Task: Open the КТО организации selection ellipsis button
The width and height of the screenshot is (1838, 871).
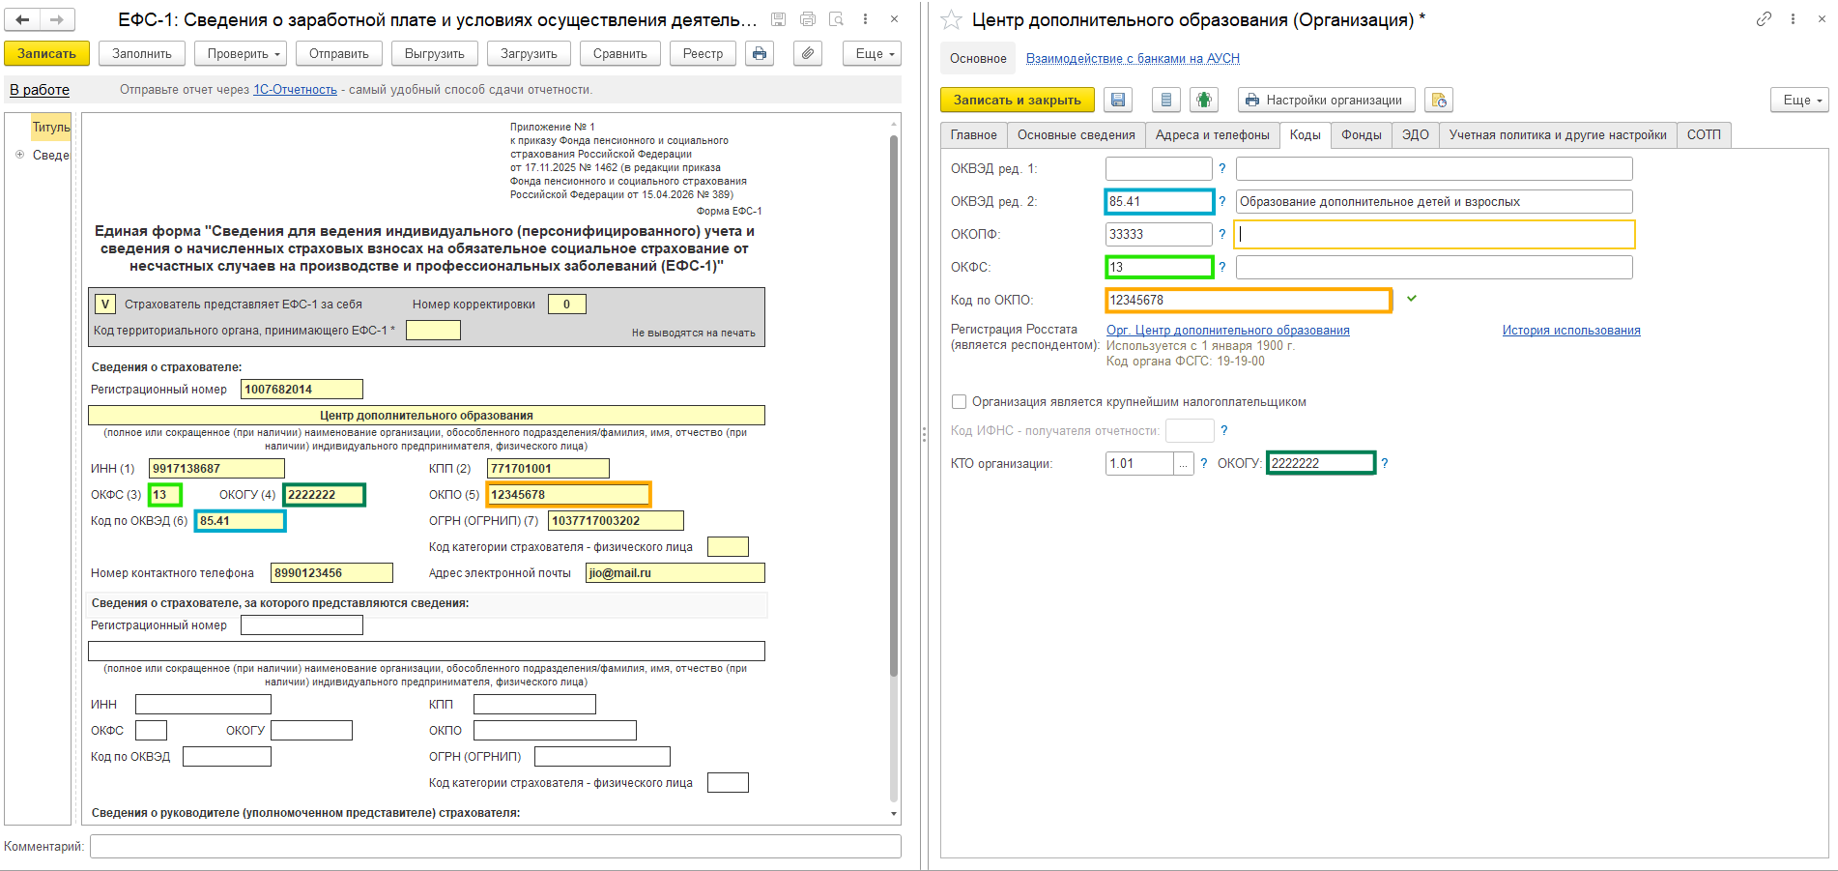Action: [x=1184, y=463]
